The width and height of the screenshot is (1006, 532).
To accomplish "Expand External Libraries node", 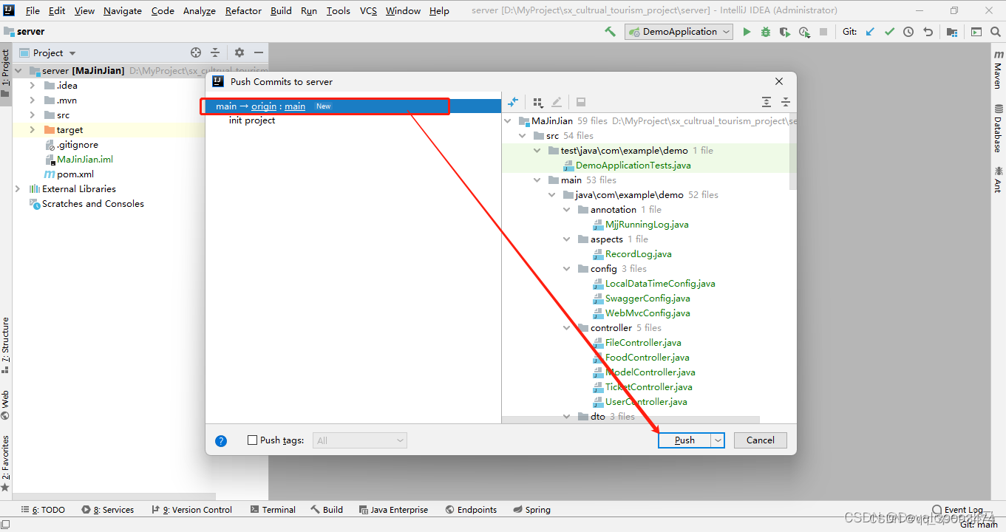I will [18, 189].
